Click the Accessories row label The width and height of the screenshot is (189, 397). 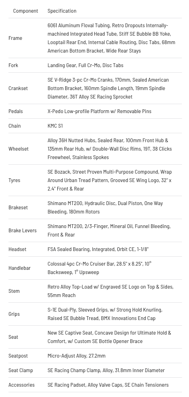21,385
